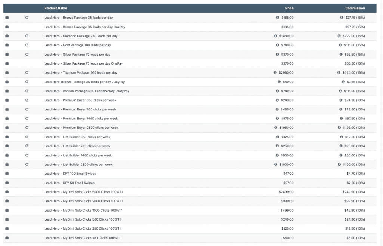This screenshot has height=246, width=383.
Task: Select the briefcase icon for DFY 100 Email Swipes
Action: 7,173
